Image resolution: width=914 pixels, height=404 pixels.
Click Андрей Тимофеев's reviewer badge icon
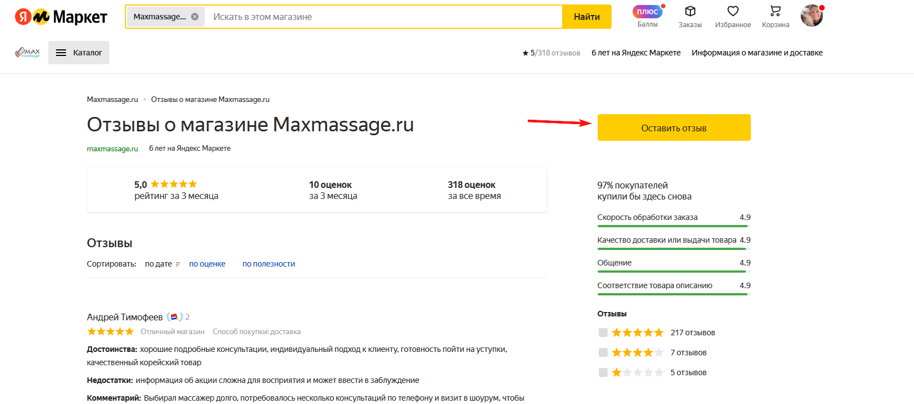tap(174, 317)
